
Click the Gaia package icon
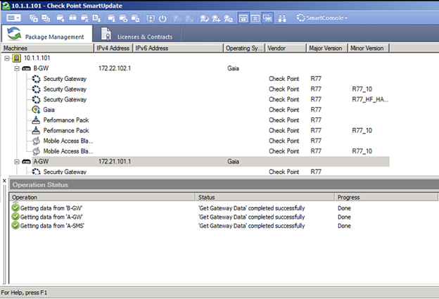point(36,110)
